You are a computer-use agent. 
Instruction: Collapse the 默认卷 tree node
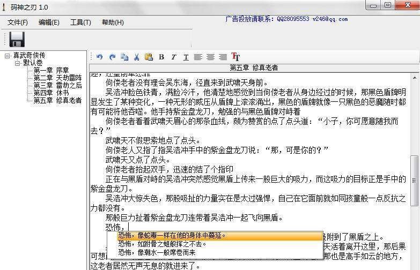pos(17,63)
